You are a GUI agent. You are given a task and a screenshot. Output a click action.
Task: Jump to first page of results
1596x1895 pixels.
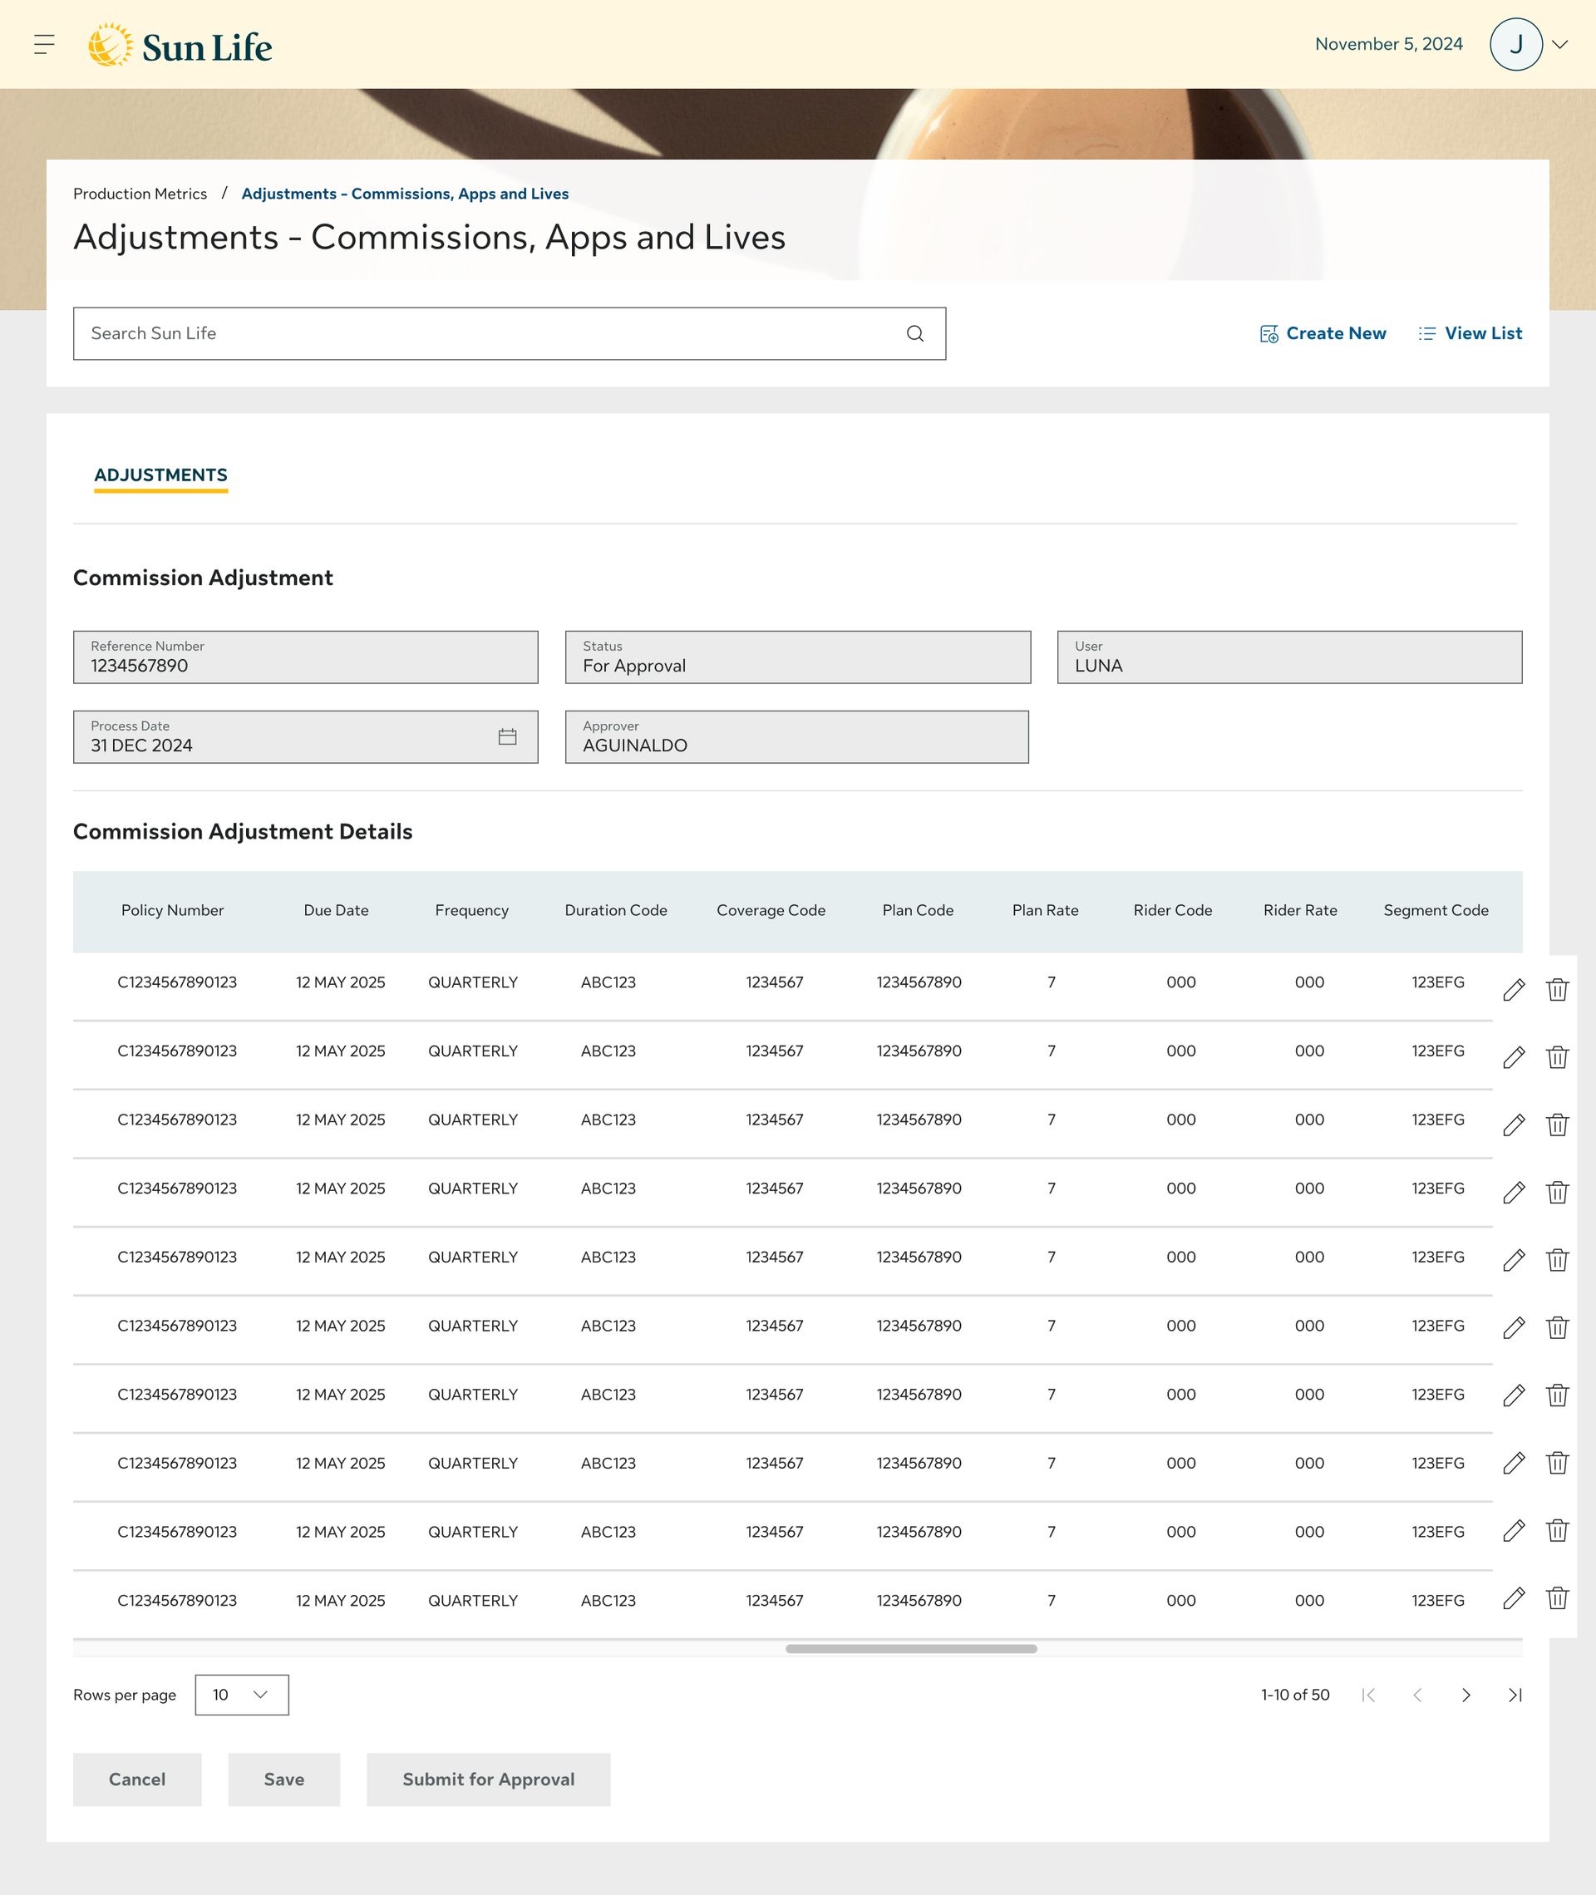(1368, 1695)
